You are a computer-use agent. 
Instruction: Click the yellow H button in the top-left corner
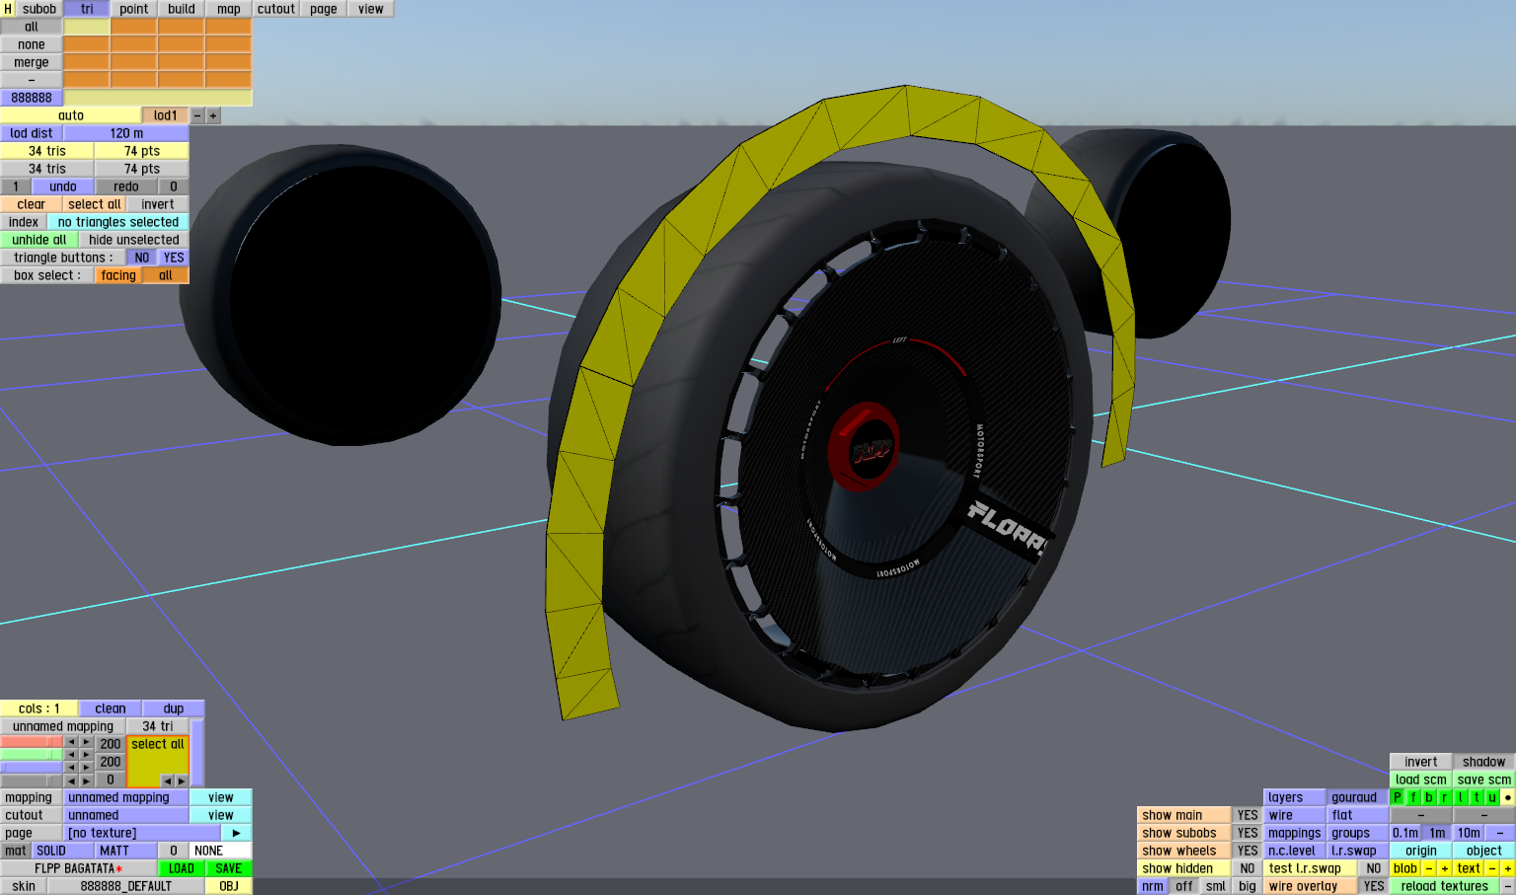coord(8,9)
